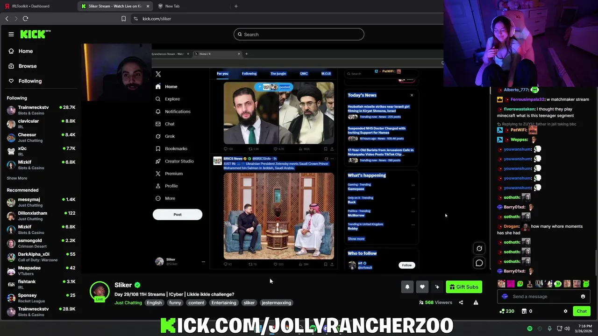Open fishtank in Recommended list
Screen dimensions: 598x336
pos(41,284)
